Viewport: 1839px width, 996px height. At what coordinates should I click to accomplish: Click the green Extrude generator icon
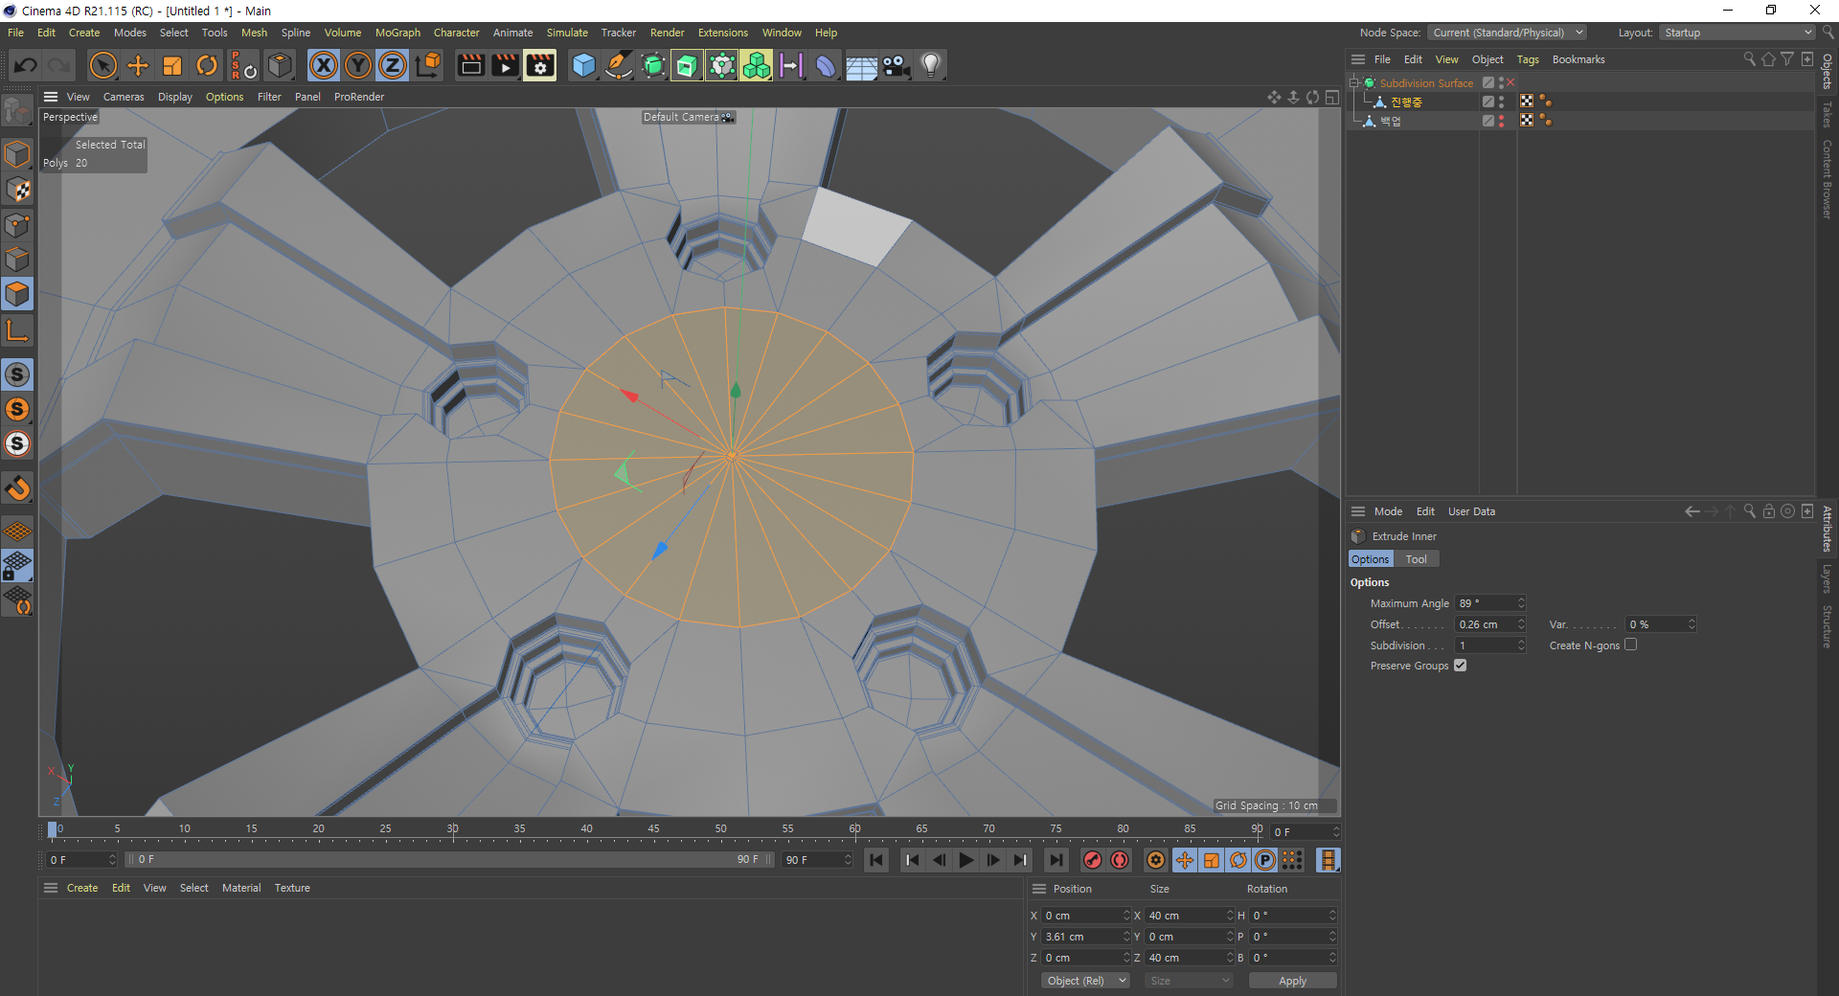pos(687,65)
